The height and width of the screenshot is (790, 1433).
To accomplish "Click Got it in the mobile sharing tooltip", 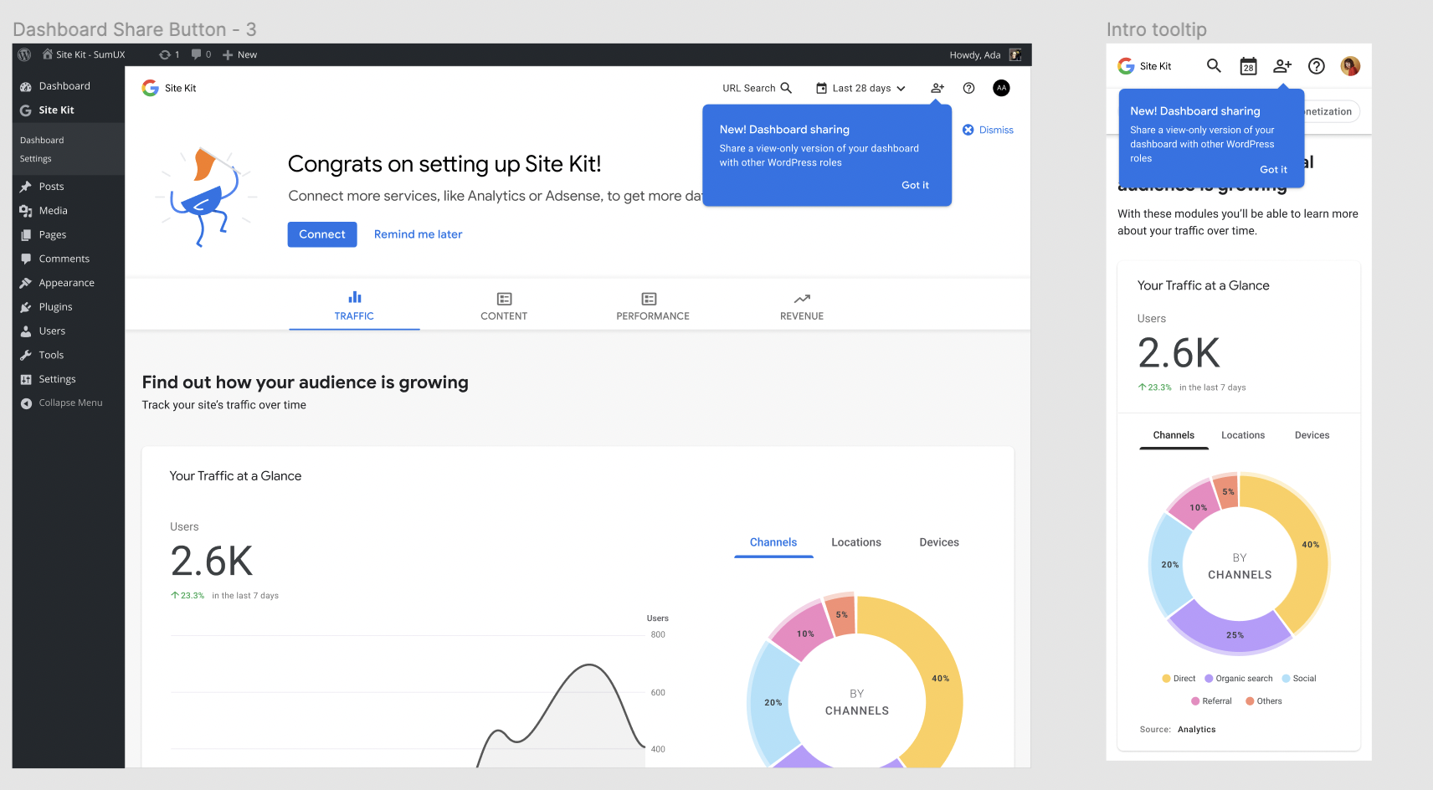I will 1273,169.
